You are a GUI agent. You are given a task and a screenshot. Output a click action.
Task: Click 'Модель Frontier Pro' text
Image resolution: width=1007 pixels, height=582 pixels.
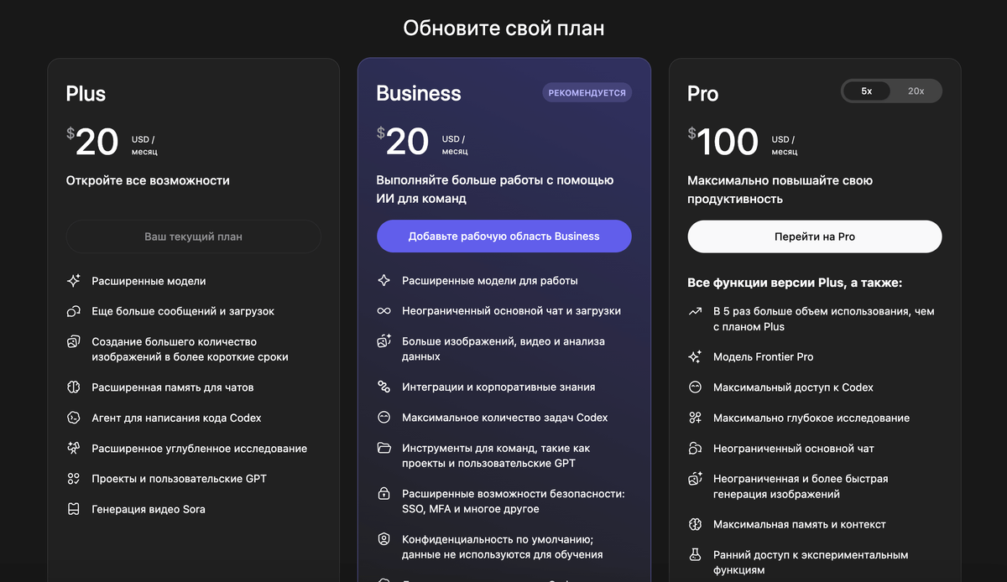point(763,356)
